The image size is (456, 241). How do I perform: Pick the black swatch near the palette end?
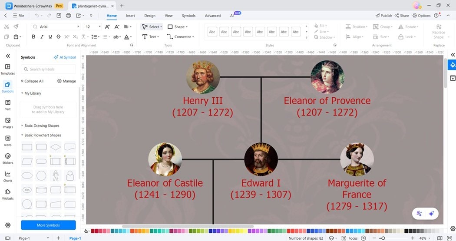pyautogui.click(x=406, y=231)
